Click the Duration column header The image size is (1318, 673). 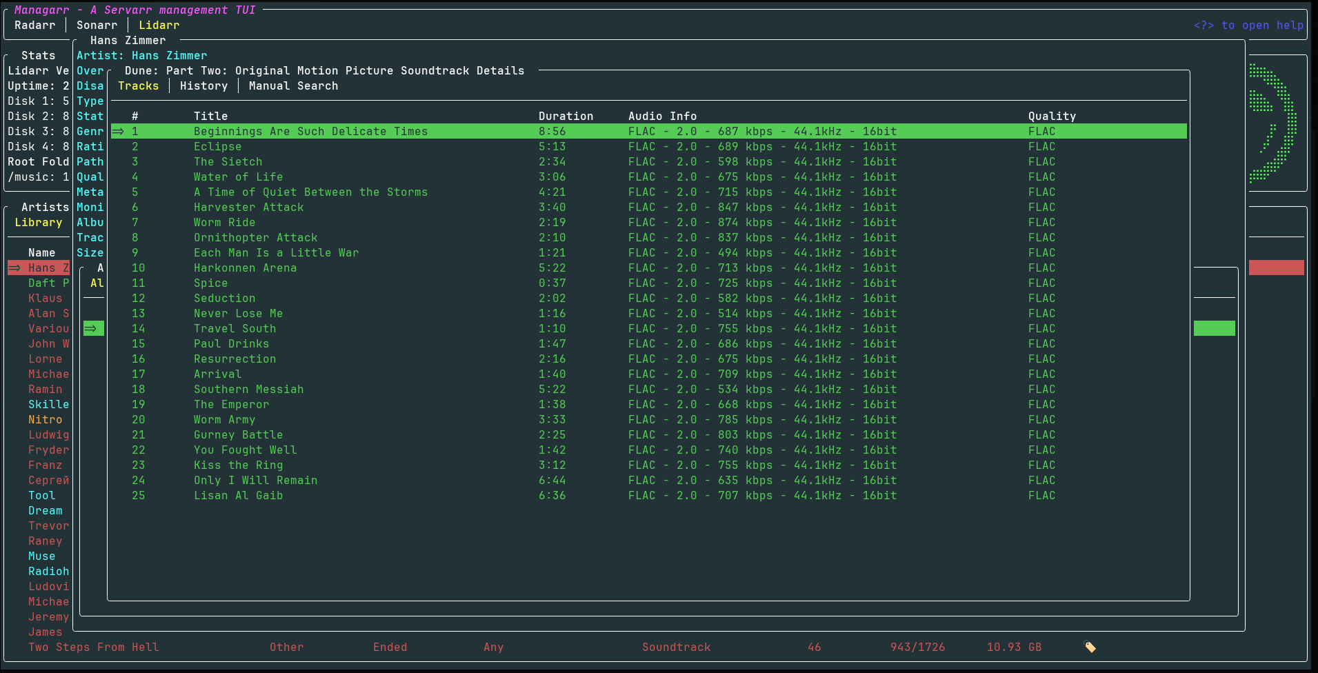click(566, 117)
